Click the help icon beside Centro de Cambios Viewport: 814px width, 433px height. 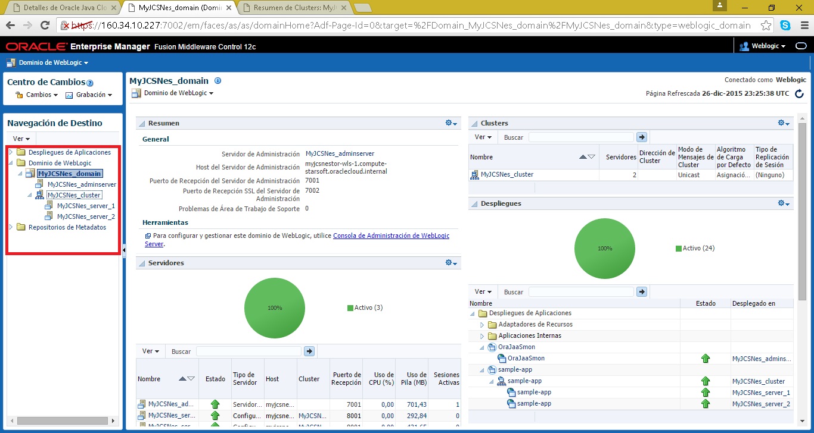(90, 83)
